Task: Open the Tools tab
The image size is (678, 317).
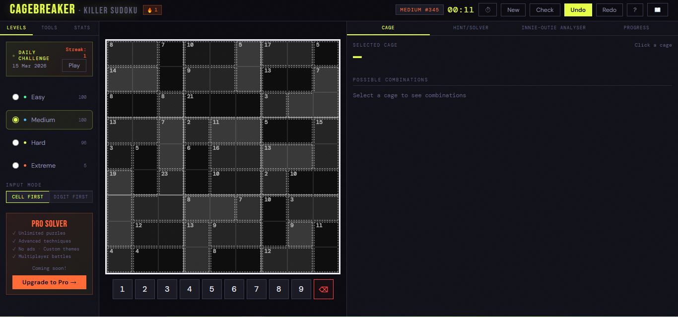Action: pos(49,28)
